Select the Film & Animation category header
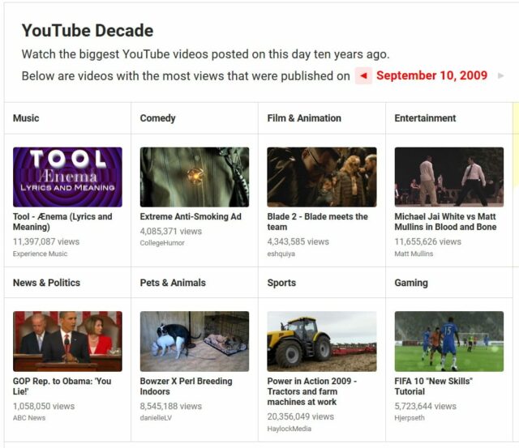Screen dimensions: 519x448 [x=304, y=118]
